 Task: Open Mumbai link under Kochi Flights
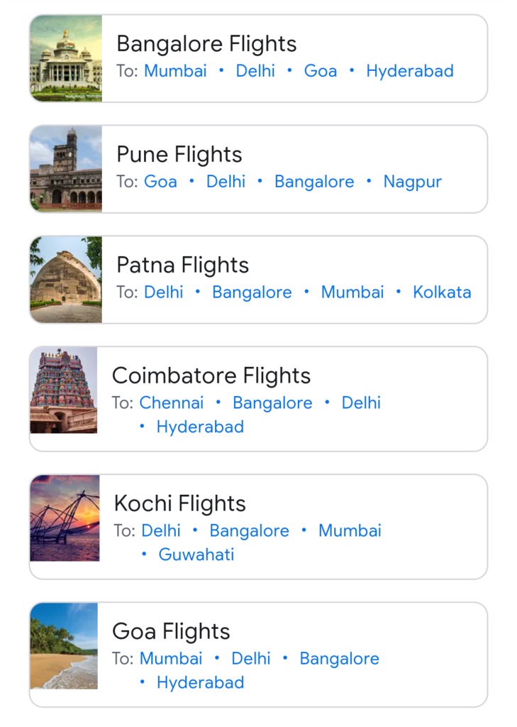tap(350, 531)
